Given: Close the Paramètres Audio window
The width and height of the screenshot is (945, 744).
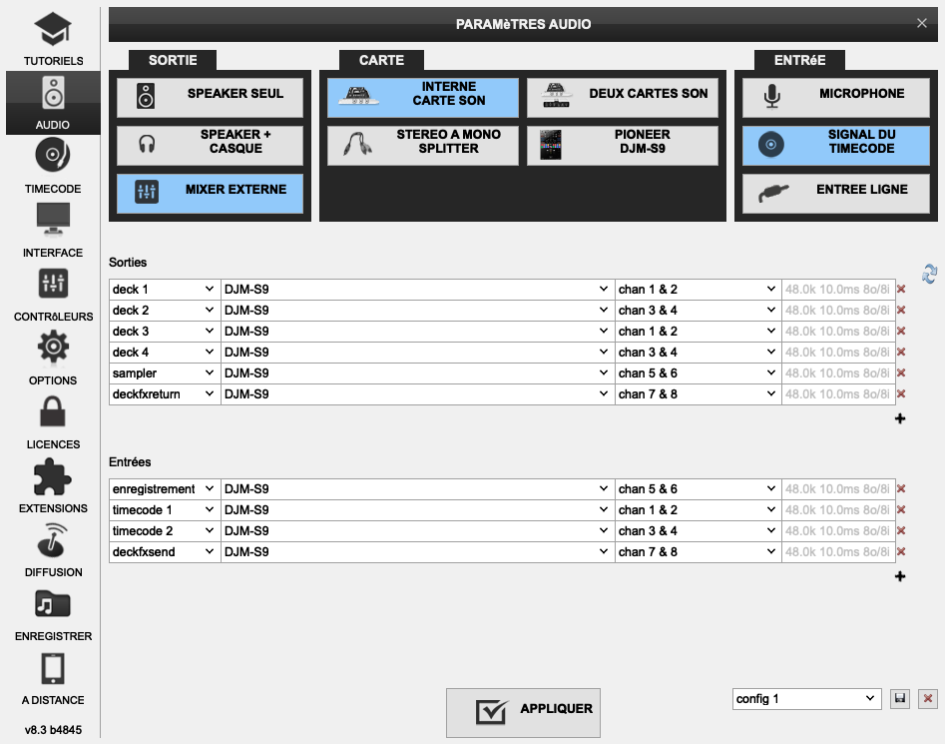Looking at the screenshot, I should click(921, 24).
